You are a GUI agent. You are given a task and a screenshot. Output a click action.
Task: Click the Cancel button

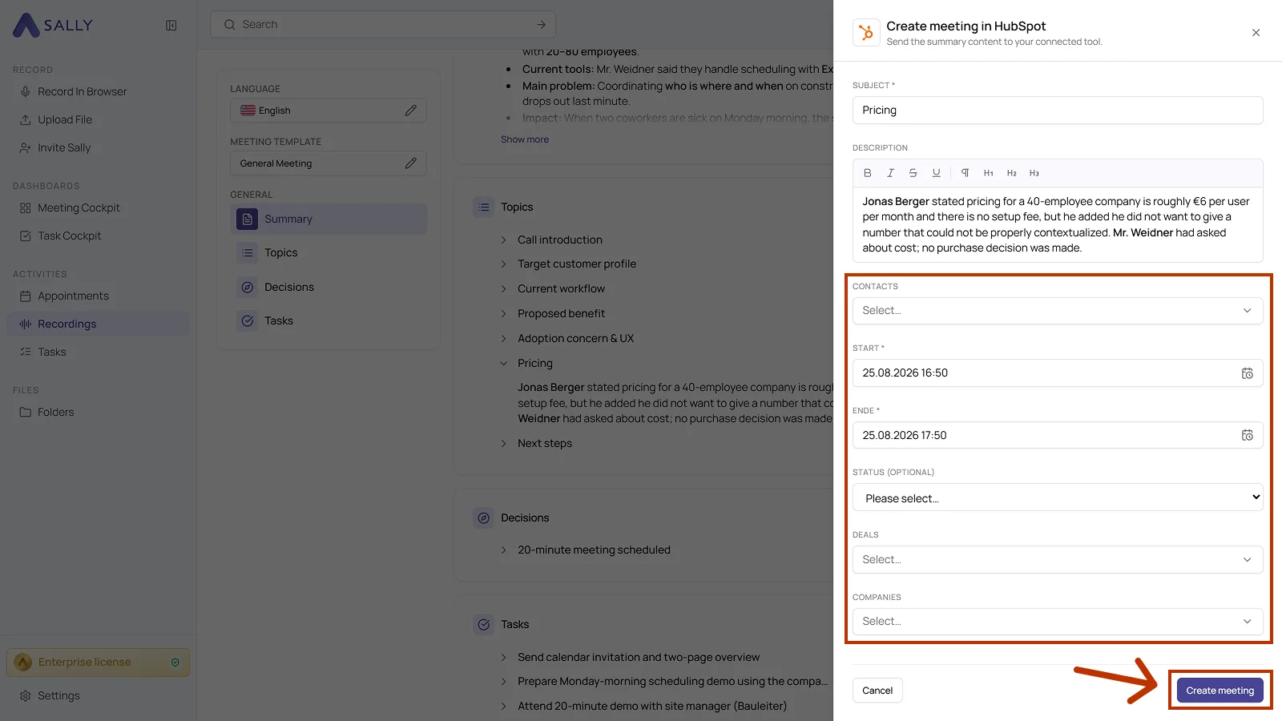[x=877, y=691]
